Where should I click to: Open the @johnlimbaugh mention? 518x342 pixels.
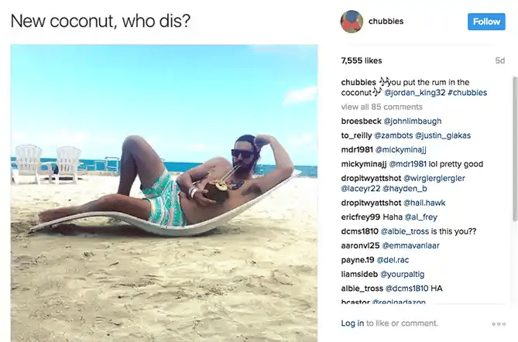(x=413, y=121)
